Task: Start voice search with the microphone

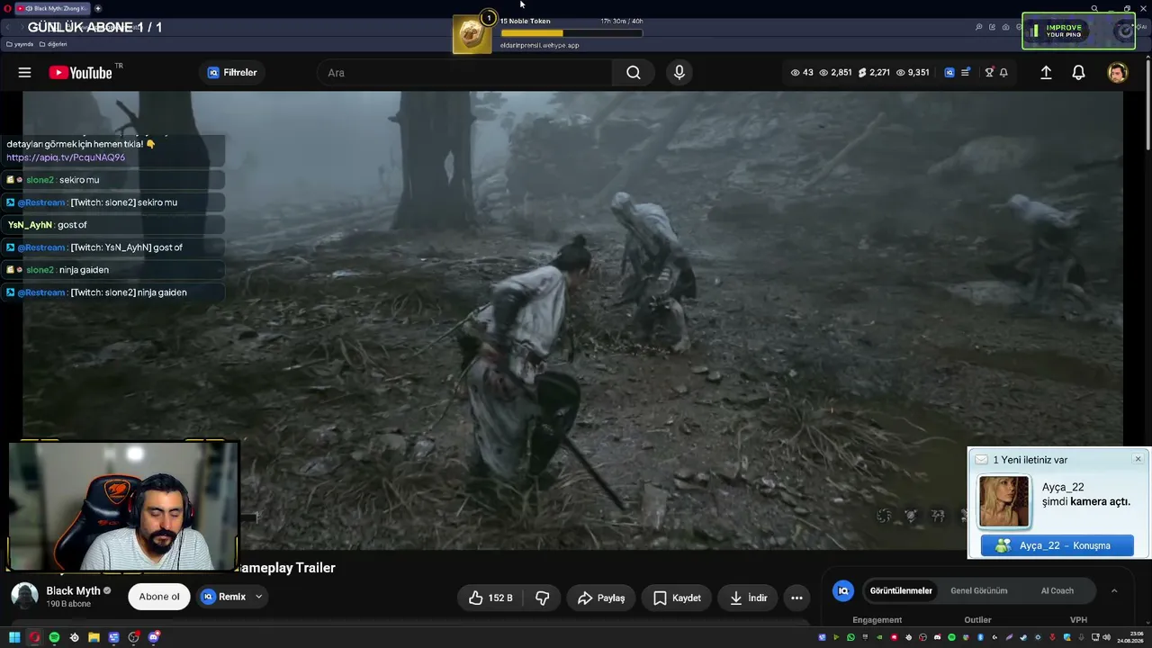Action: click(x=679, y=73)
